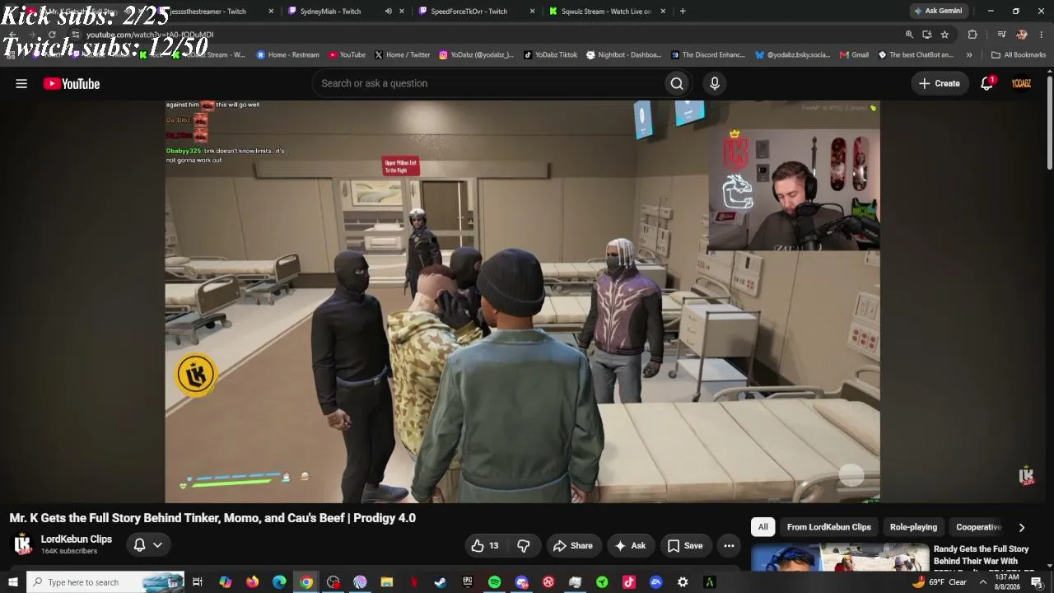Open Chrome three-dot menu

coord(1042,35)
